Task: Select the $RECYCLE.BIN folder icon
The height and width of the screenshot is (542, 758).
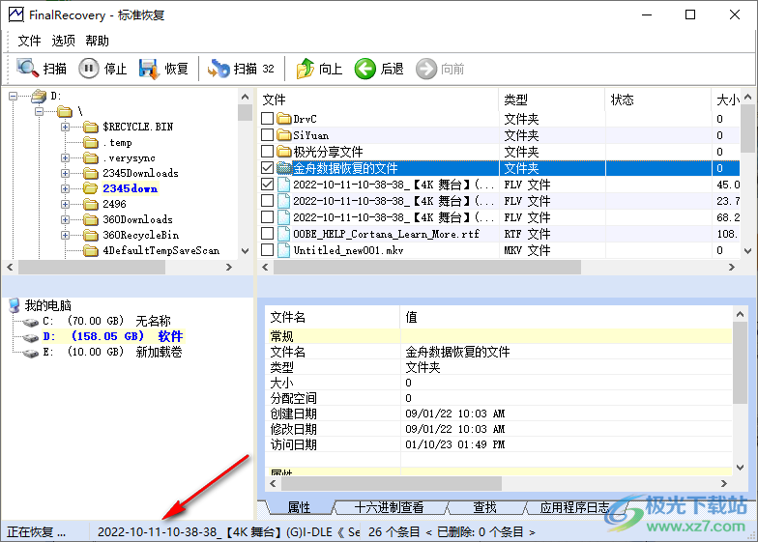Action: [x=91, y=128]
